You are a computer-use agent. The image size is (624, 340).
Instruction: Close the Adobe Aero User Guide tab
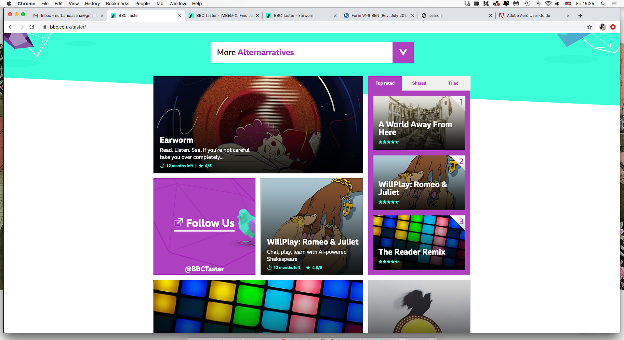point(568,16)
